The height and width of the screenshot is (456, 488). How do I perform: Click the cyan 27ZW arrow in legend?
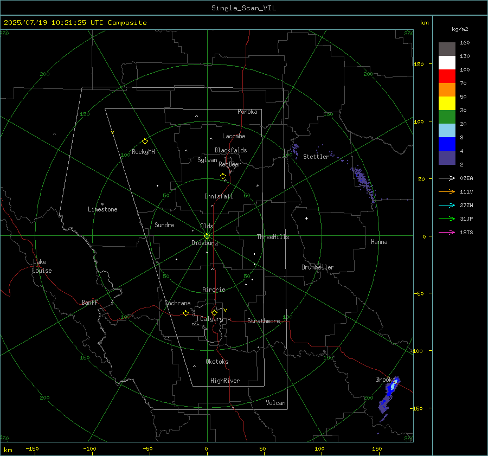pos(447,205)
